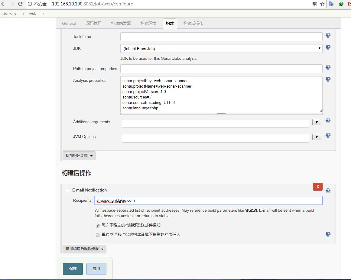
Task: Click help icon next to JVM Options
Action: (x=328, y=136)
